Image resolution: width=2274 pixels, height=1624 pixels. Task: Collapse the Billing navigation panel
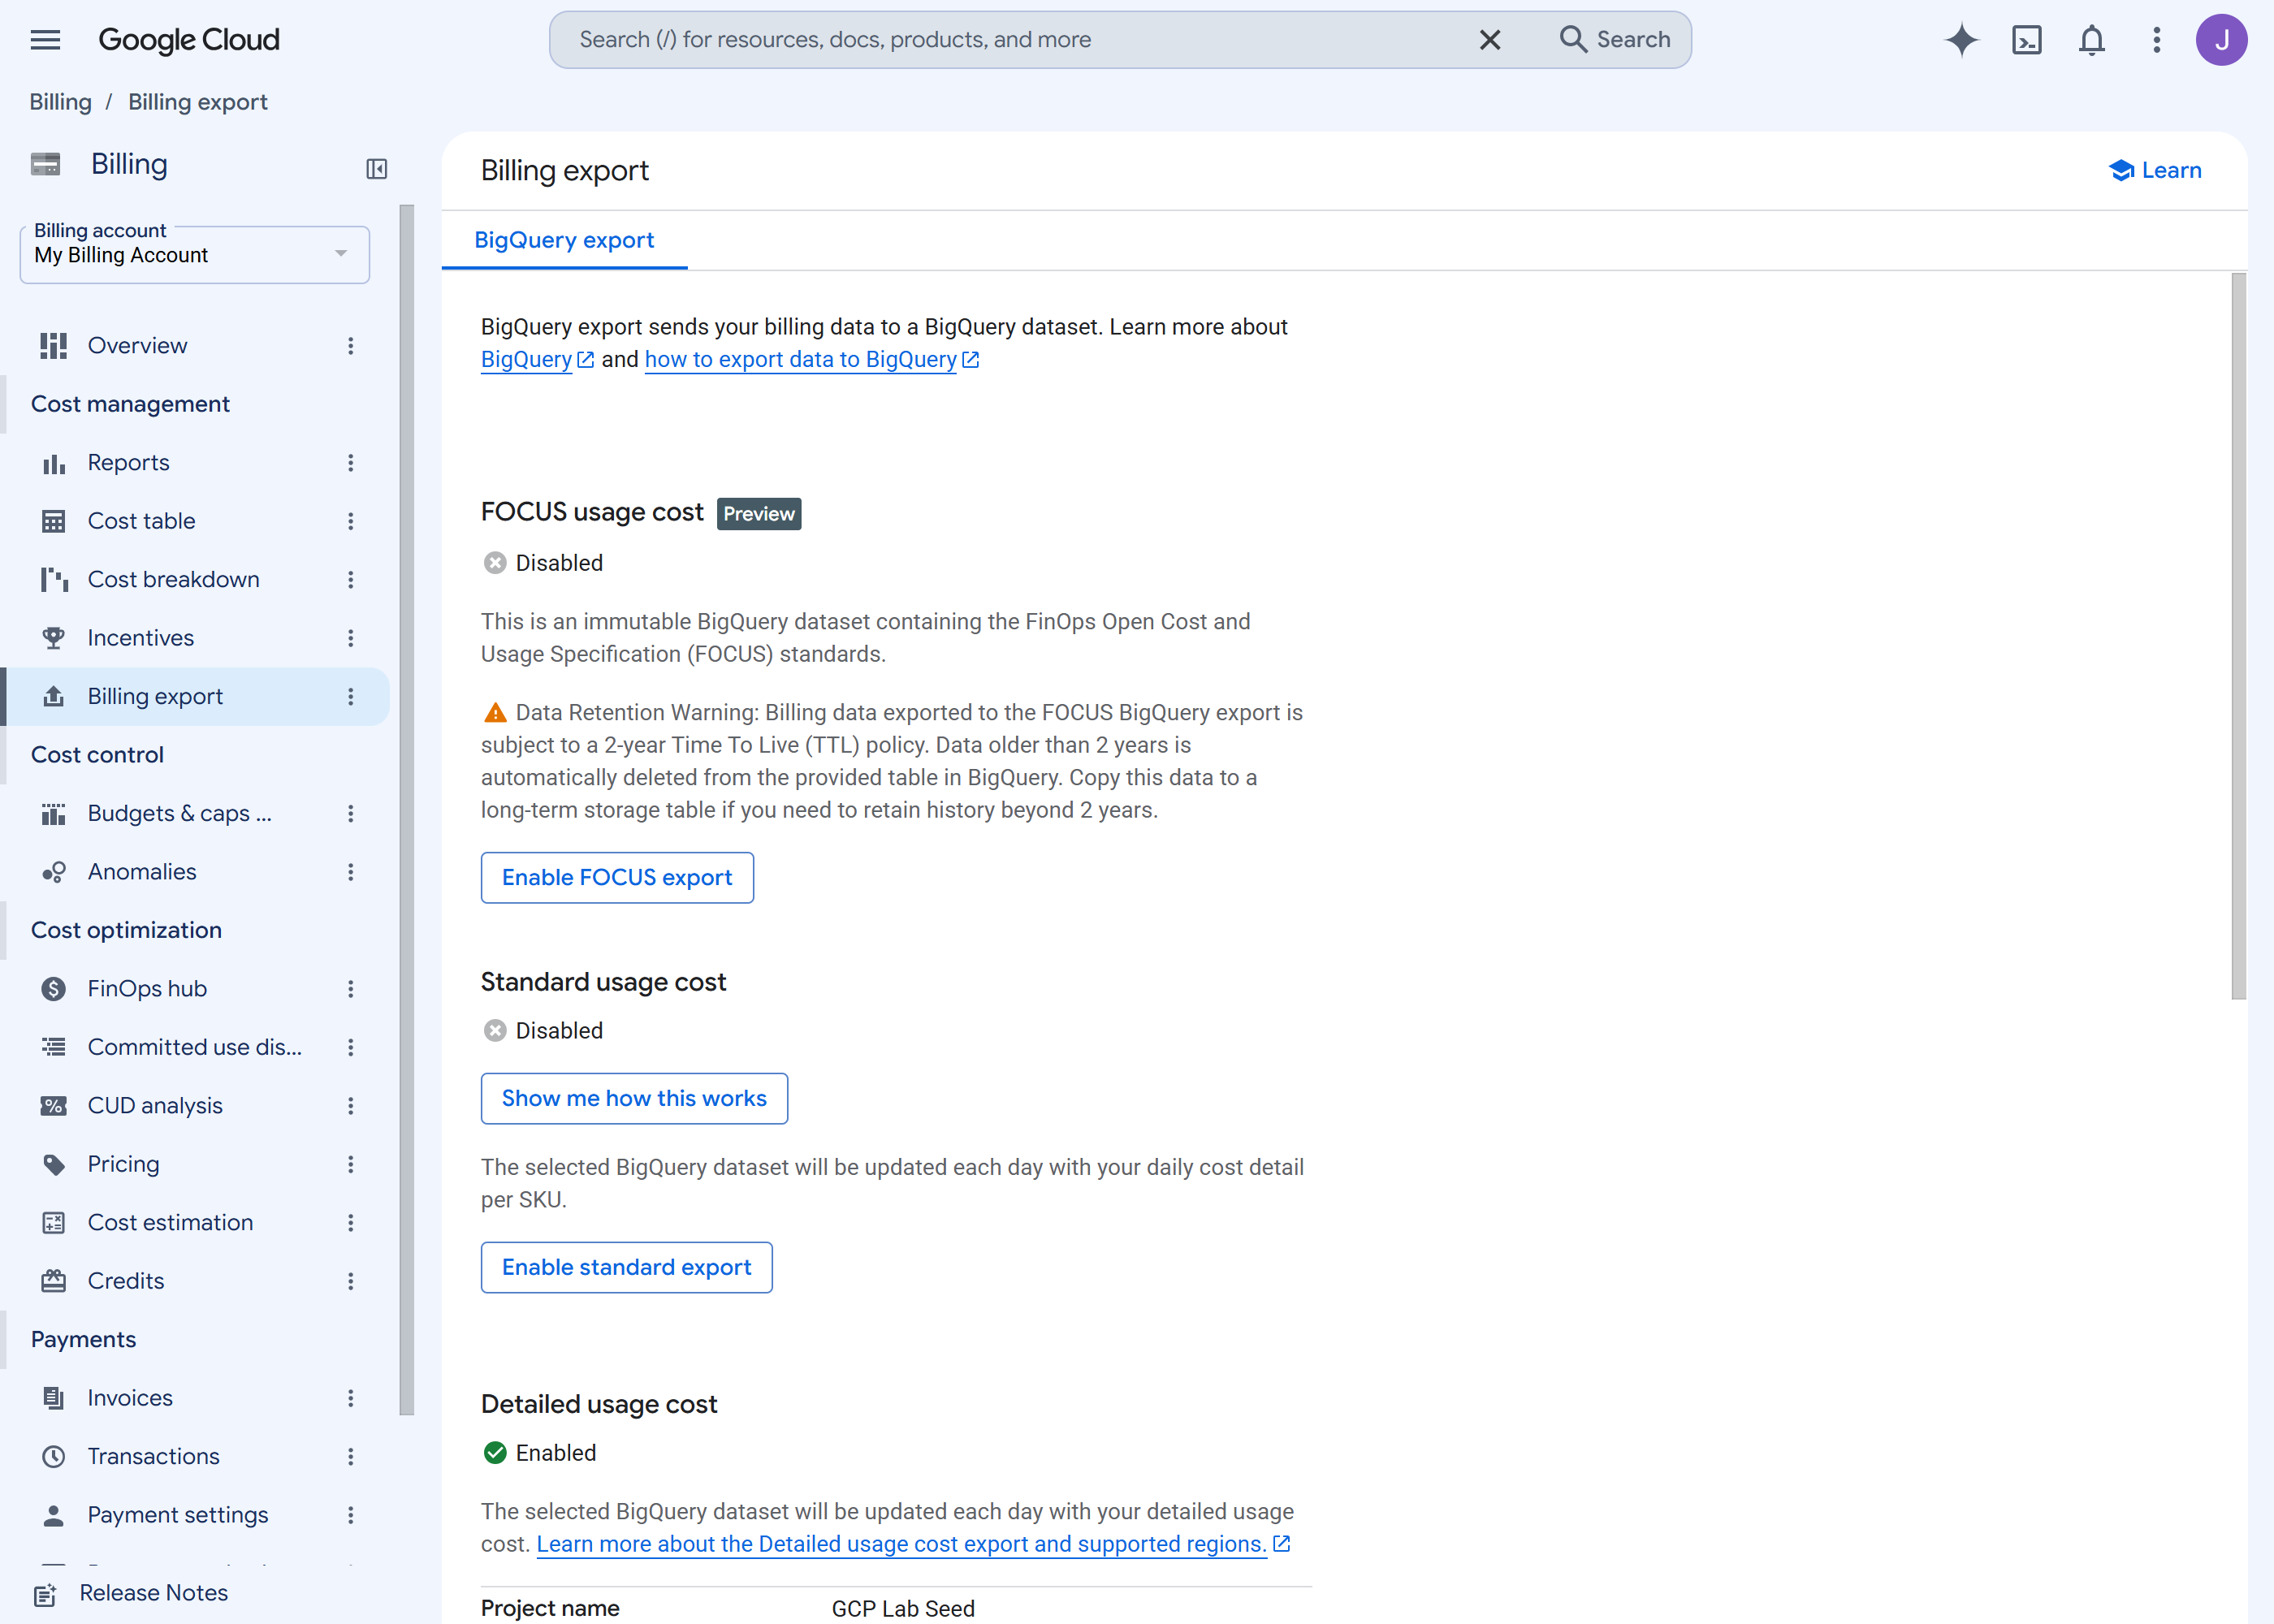pyautogui.click(x=376, y=169)
